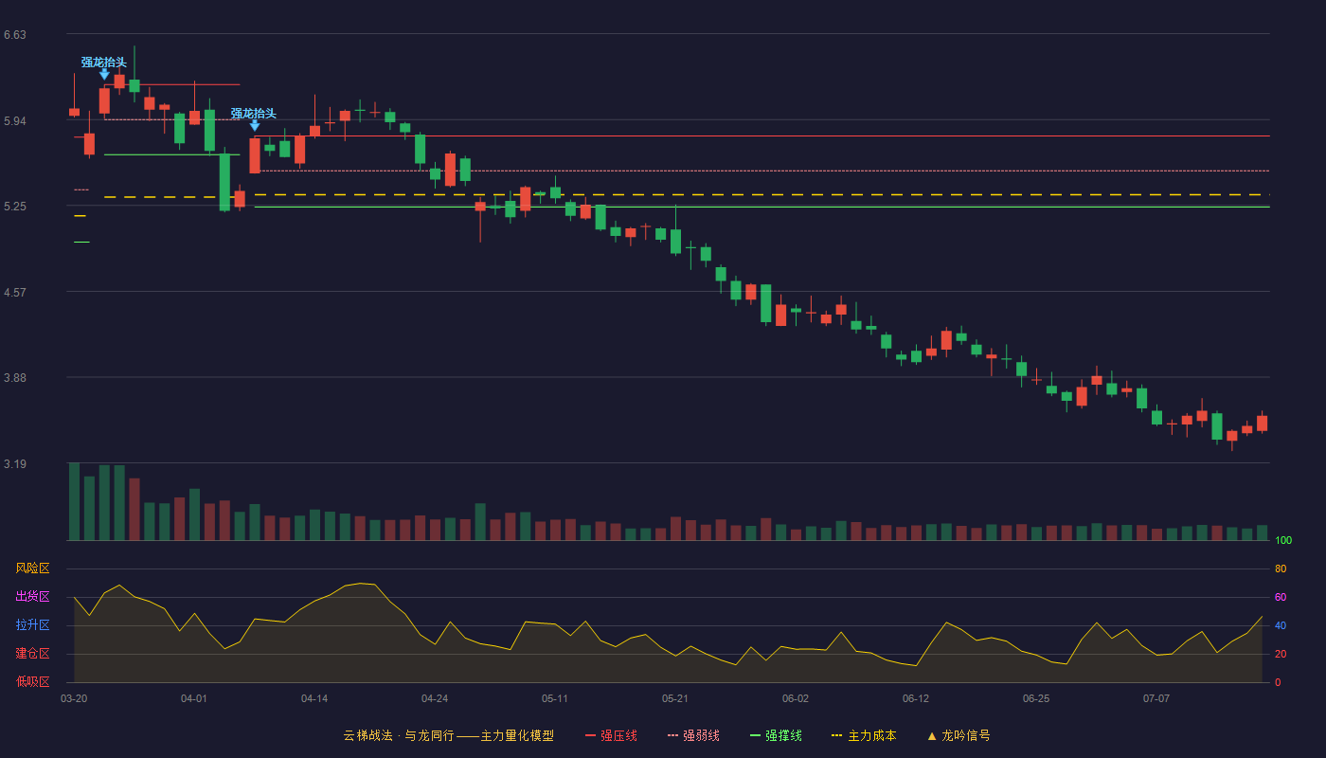Click the 03-20 date axis label
The width and height of the screenshot is (1326, 758).
[74, 698]
